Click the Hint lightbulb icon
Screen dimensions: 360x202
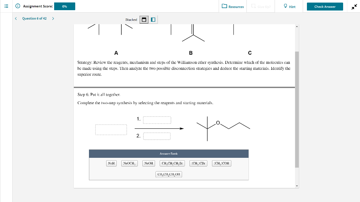point(285,6)
